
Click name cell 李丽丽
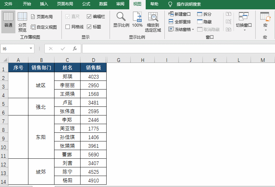pos(67,85)
